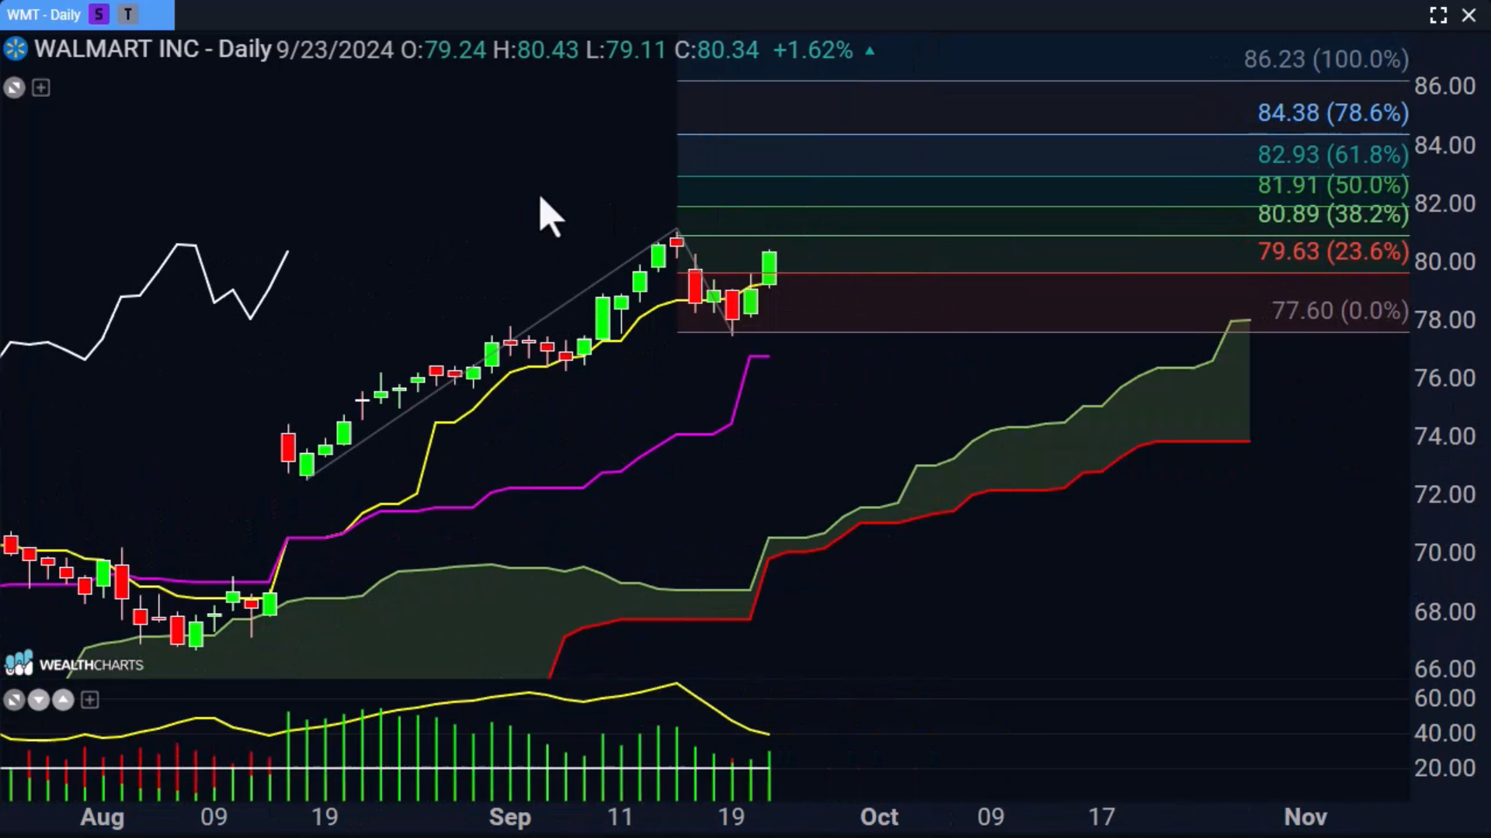Select the 81.91 (50.0%) Fibonacci label
Image resolution: width=1491 pixels, height=838 pixels.
[1333, 185]
